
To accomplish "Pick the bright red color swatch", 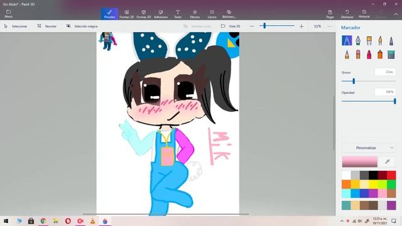I will [391, 175].
